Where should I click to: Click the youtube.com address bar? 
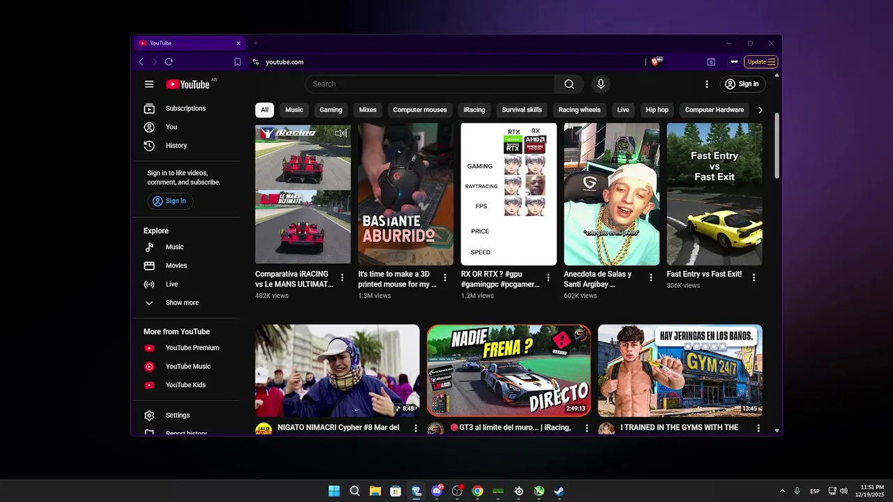point(284,62)
